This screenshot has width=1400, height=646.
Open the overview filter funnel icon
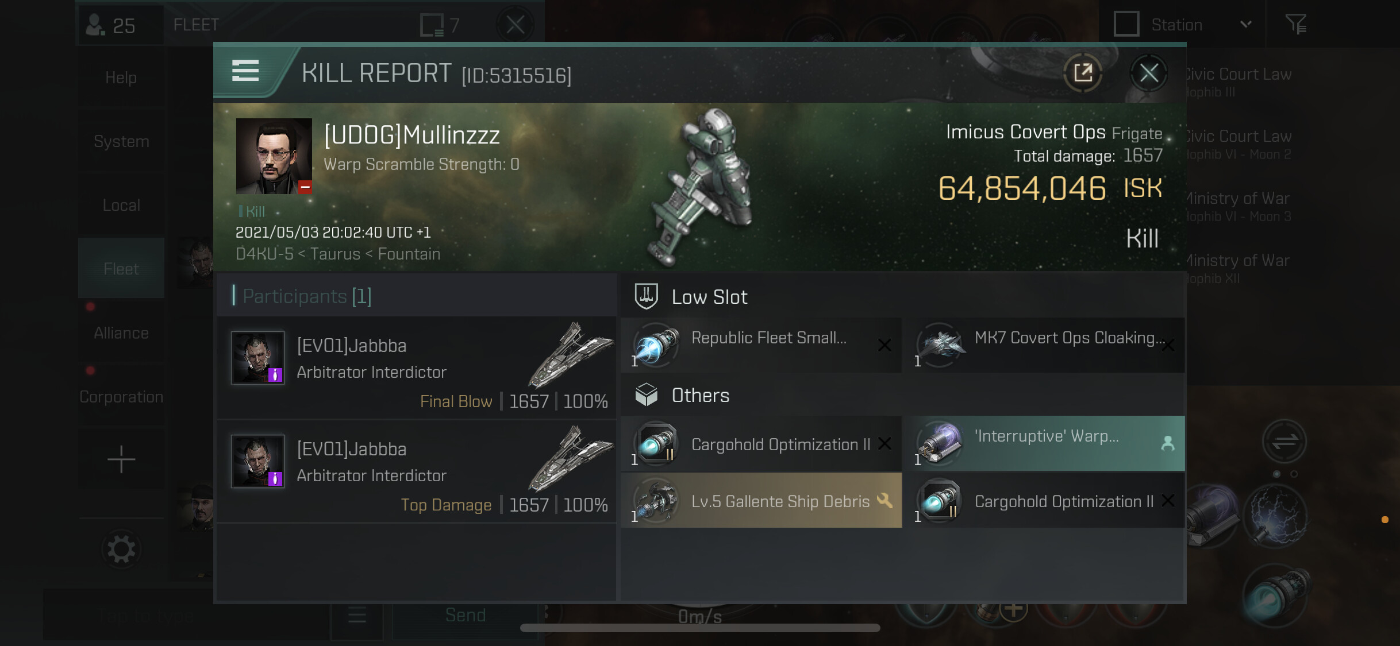pos(1296,24)
